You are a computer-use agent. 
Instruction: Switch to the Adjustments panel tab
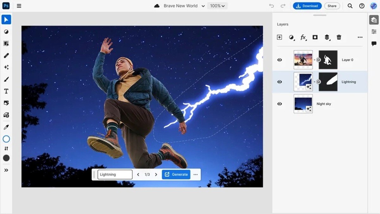374,31
